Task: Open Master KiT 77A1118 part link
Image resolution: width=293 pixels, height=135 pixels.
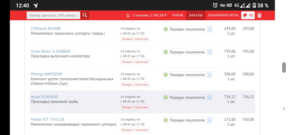Action: coord(48,119)
